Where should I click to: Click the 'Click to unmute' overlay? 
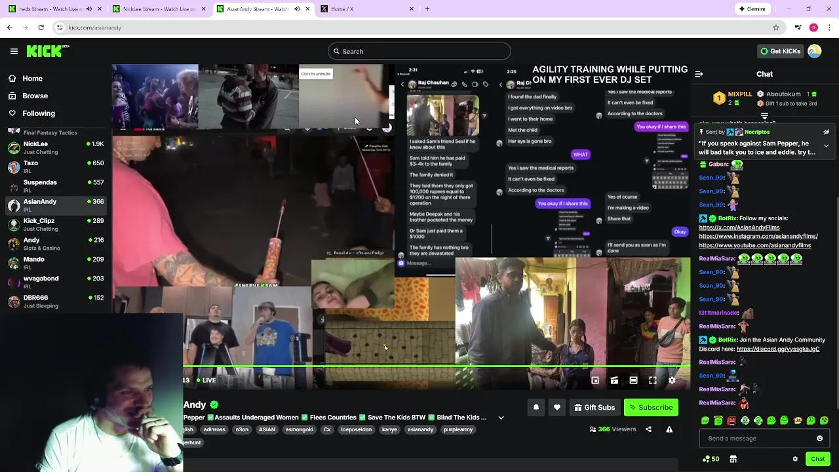coord(315,73)
